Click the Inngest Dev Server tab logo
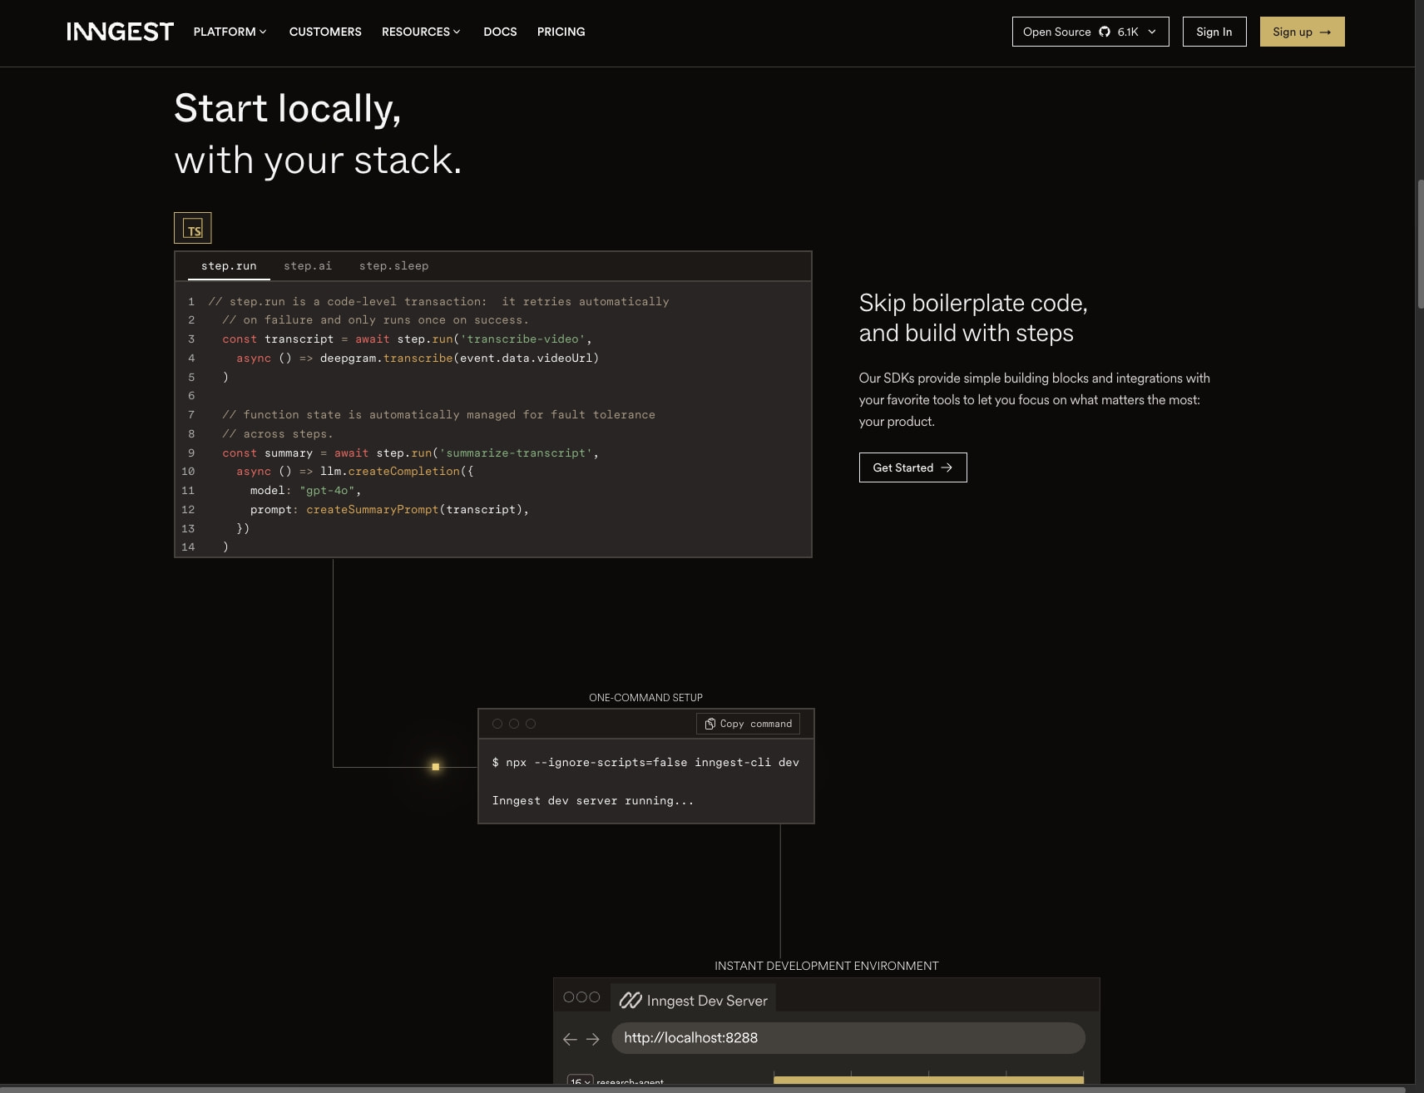 click(630, 1000)
